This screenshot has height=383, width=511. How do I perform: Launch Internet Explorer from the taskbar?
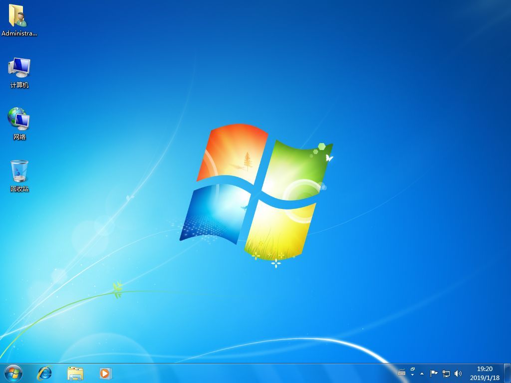pyautogui.click(x=44, y=373)
